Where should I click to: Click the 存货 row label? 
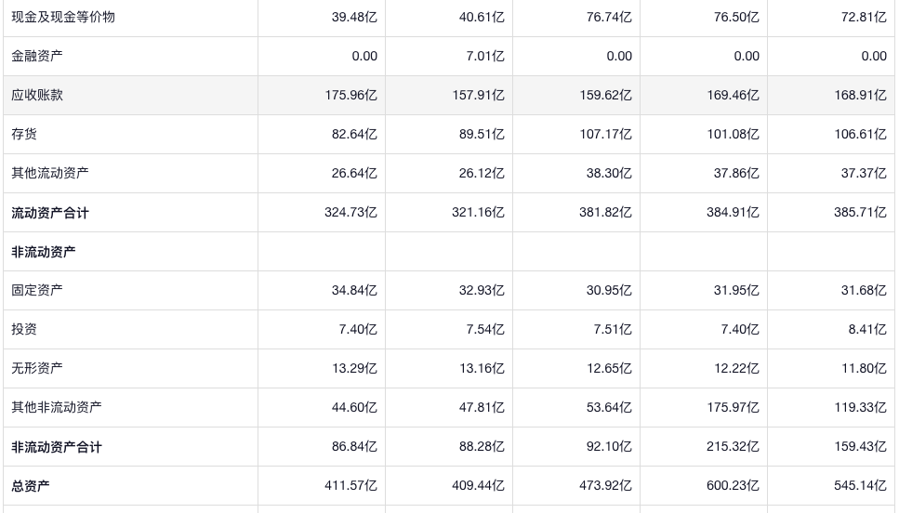click(x=24, y=134)
